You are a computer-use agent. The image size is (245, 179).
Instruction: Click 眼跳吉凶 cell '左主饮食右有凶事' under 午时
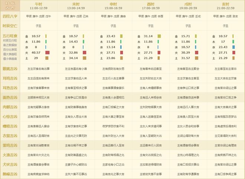tap(39, 69)
